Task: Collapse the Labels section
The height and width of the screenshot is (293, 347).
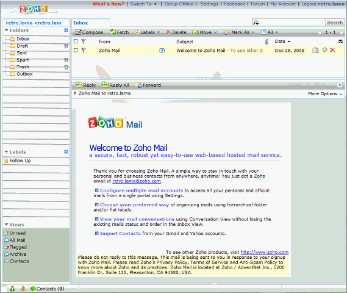Action: tap(7, 152)
